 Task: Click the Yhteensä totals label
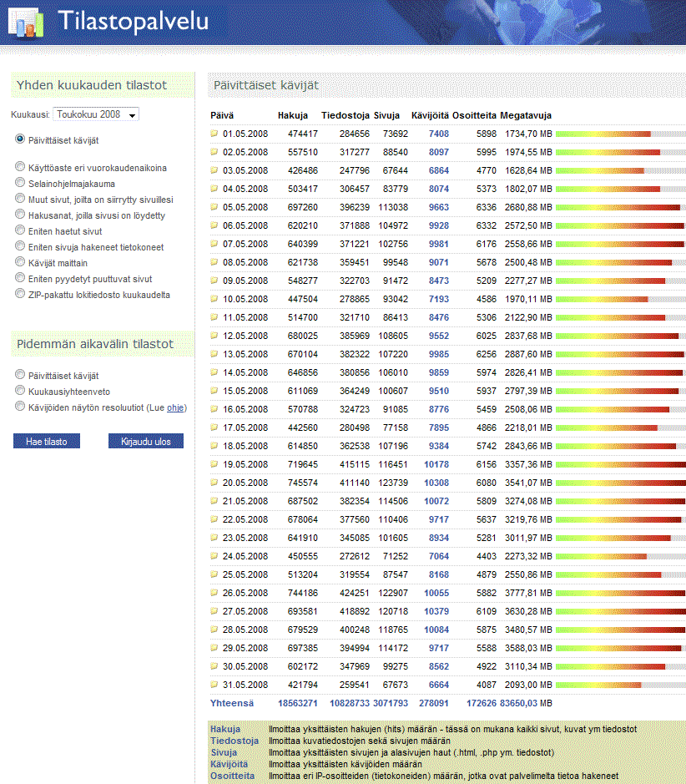pos(232,703)
